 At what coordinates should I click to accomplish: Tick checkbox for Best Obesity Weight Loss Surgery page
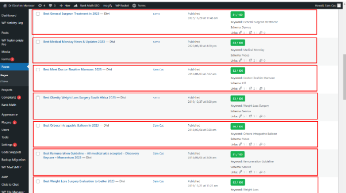click(38, 97)
